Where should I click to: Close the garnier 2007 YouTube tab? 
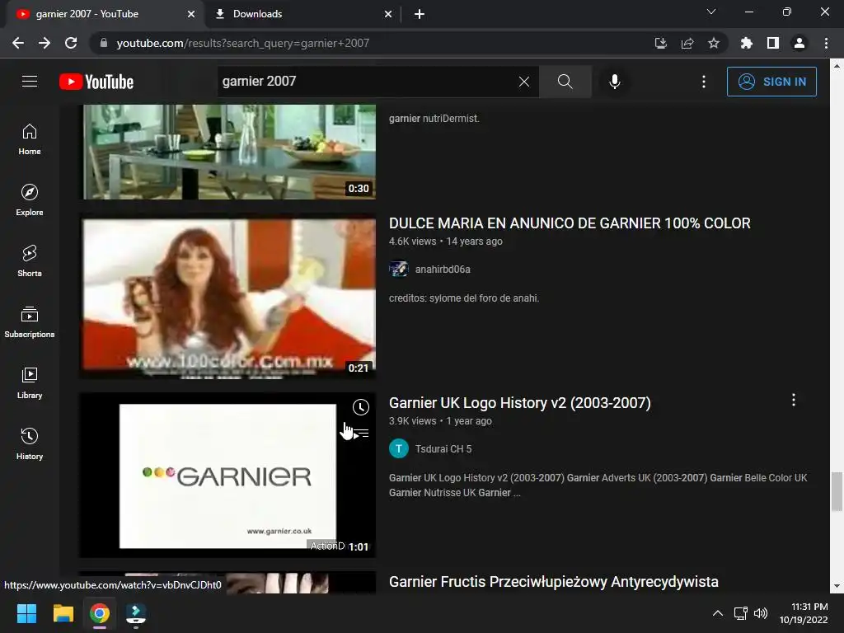[x=191, y=14]
